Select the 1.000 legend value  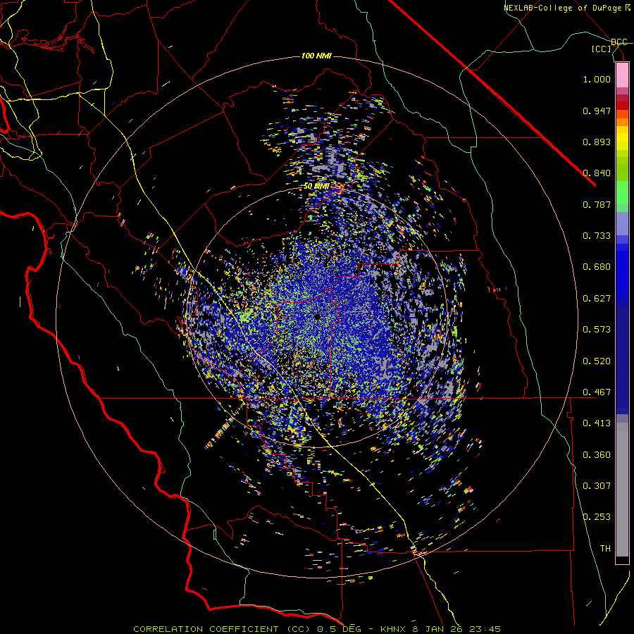point(597,79)
